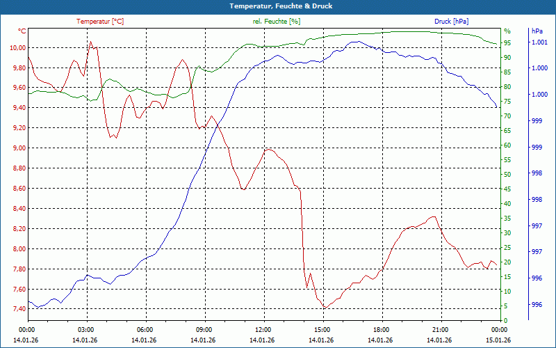Click the 40 tick on humidity axis
556x348 pixels.
coord(507,204)
